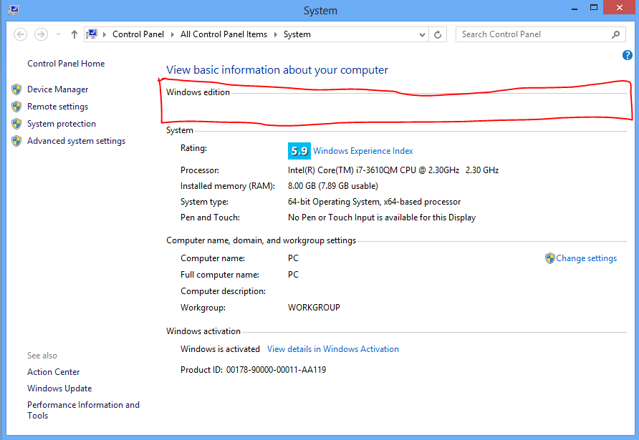The height and width of the screenshot is (440, 639).
Task: Open Windows Update under See also
Action: (59, 388)
